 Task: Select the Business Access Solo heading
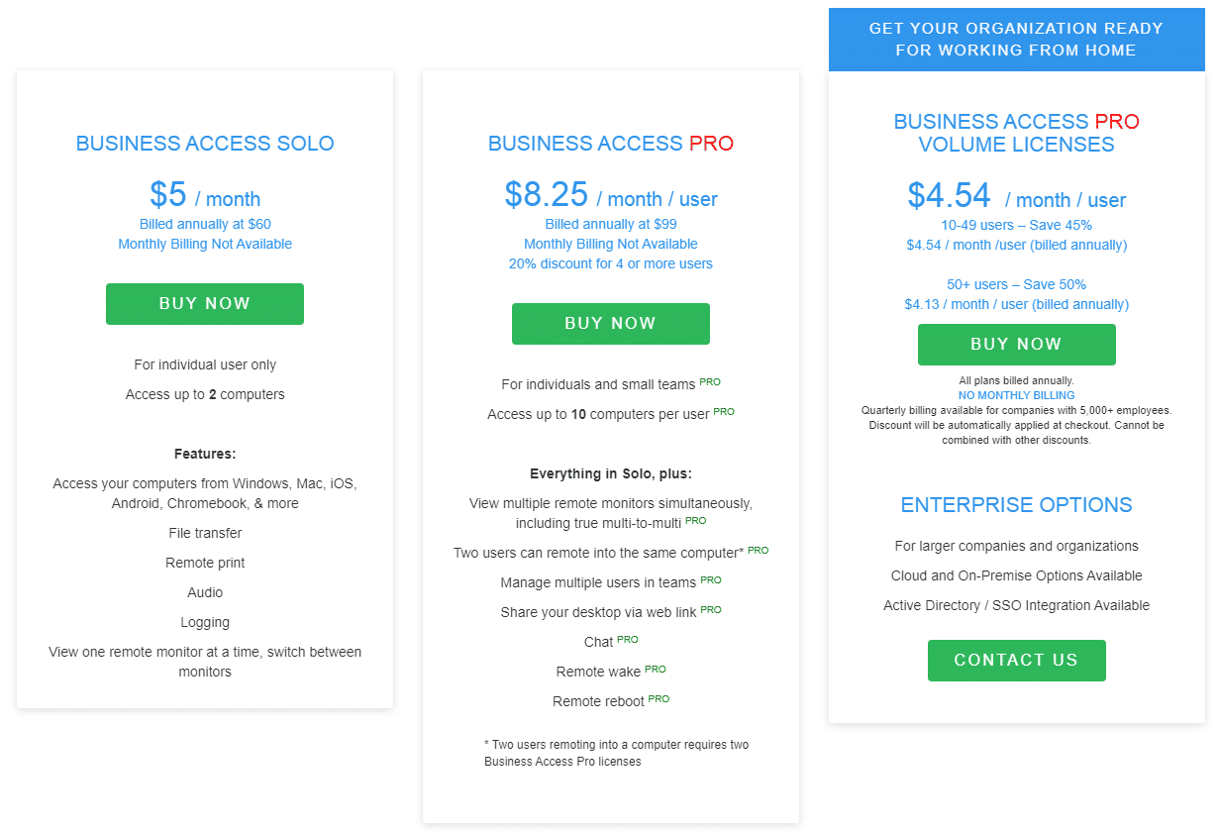click(x=205, y=144)
